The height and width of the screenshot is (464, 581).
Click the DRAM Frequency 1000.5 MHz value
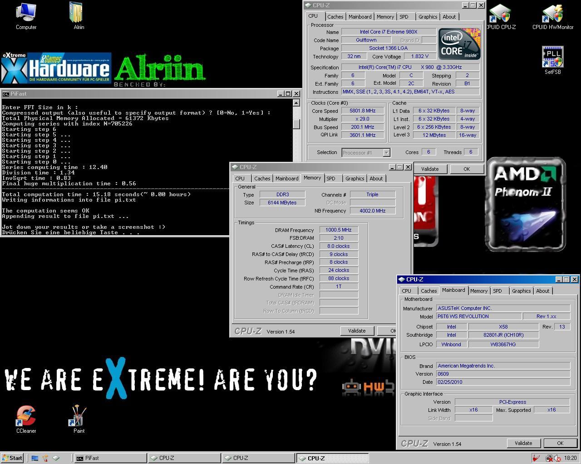tap(339, 230)
